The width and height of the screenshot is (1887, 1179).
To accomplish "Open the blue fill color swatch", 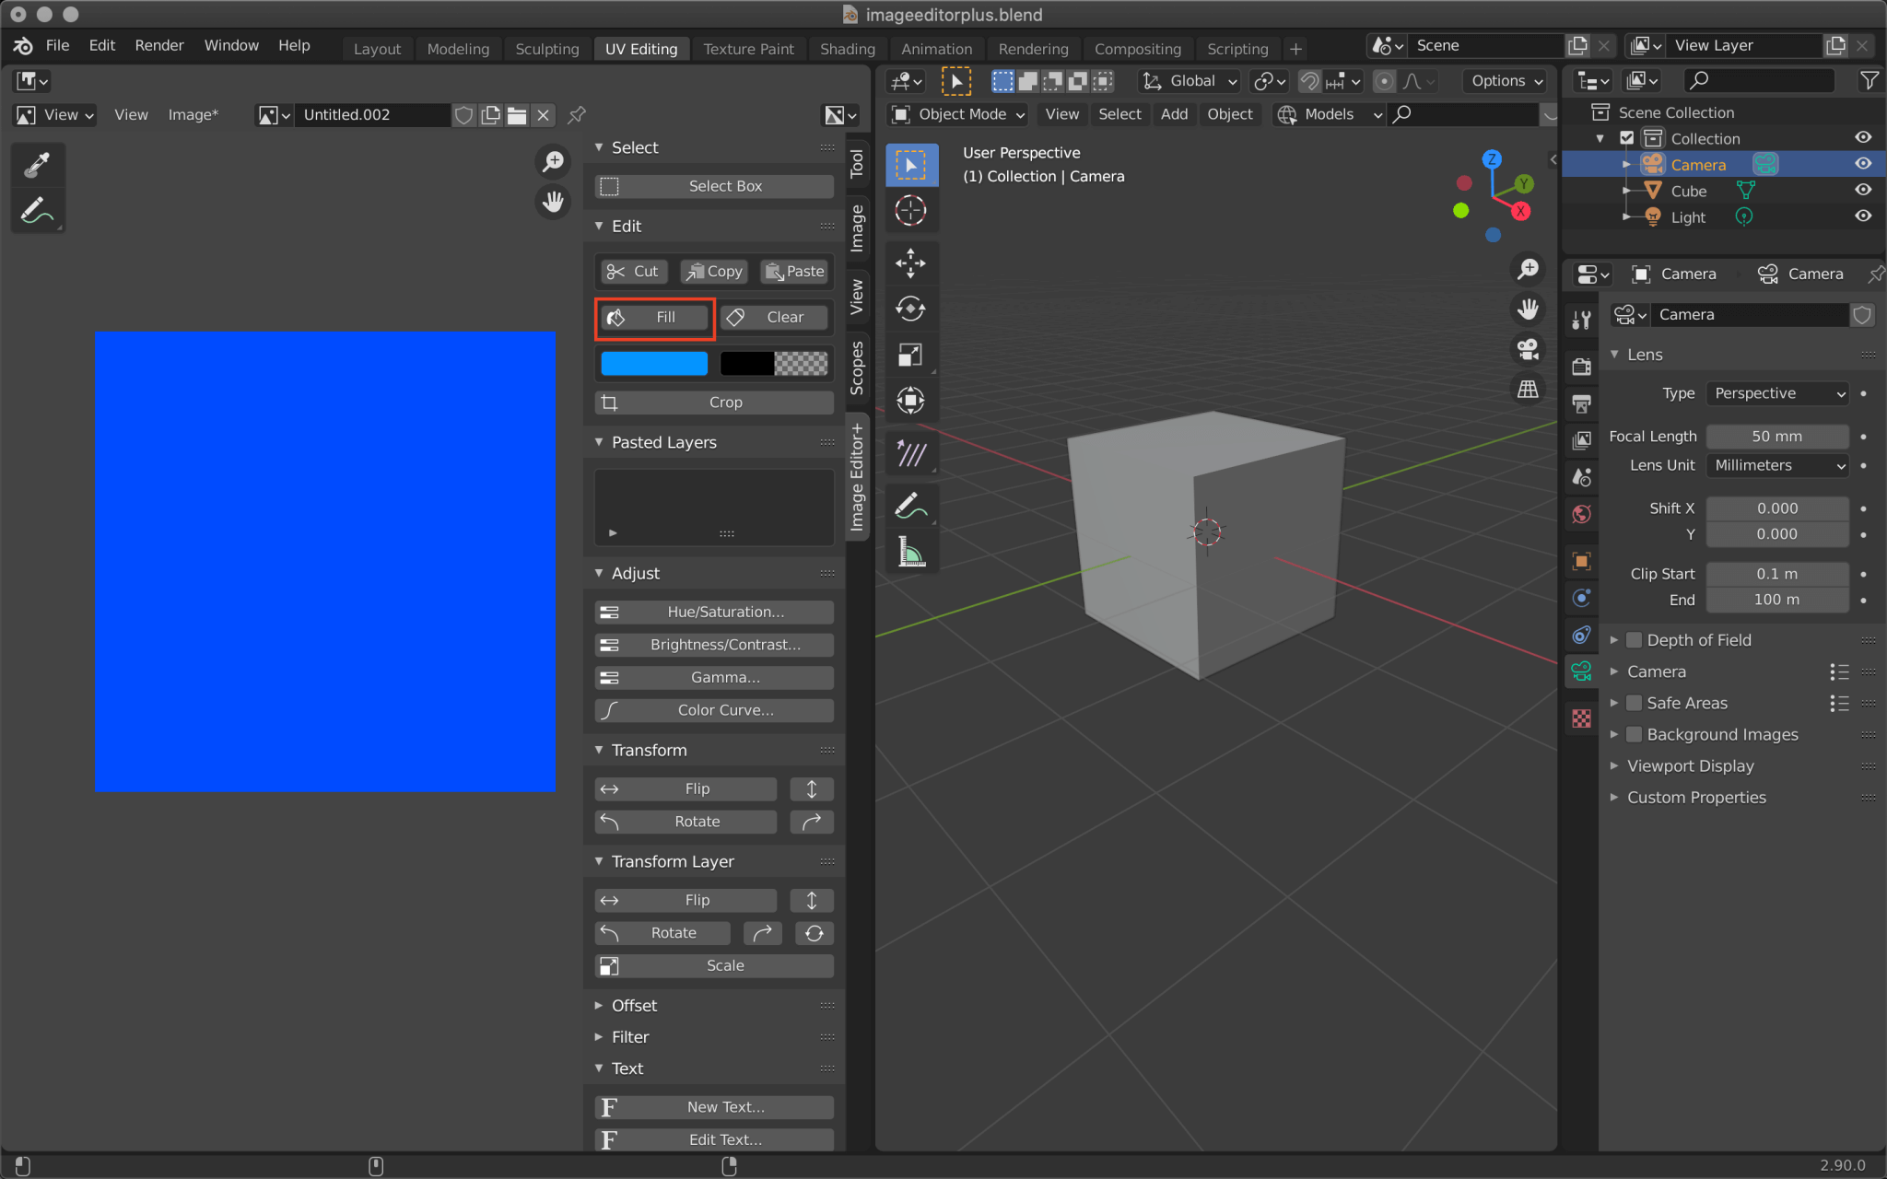I will coord(653,363).
